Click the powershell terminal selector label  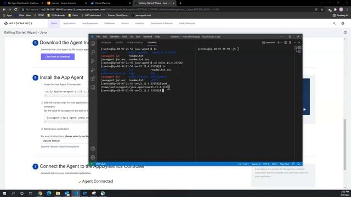(268, 43)
